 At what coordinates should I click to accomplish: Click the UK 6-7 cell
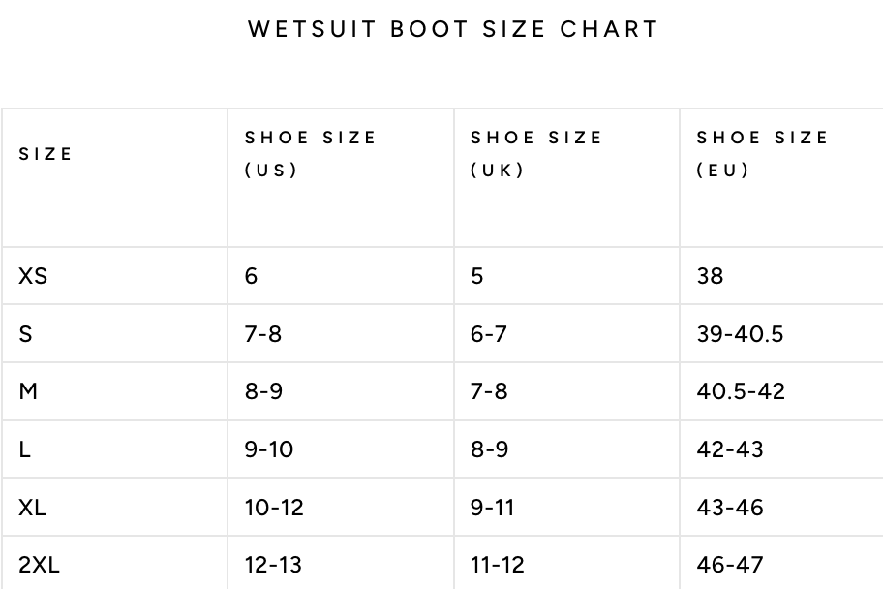[x=489, y=334]
